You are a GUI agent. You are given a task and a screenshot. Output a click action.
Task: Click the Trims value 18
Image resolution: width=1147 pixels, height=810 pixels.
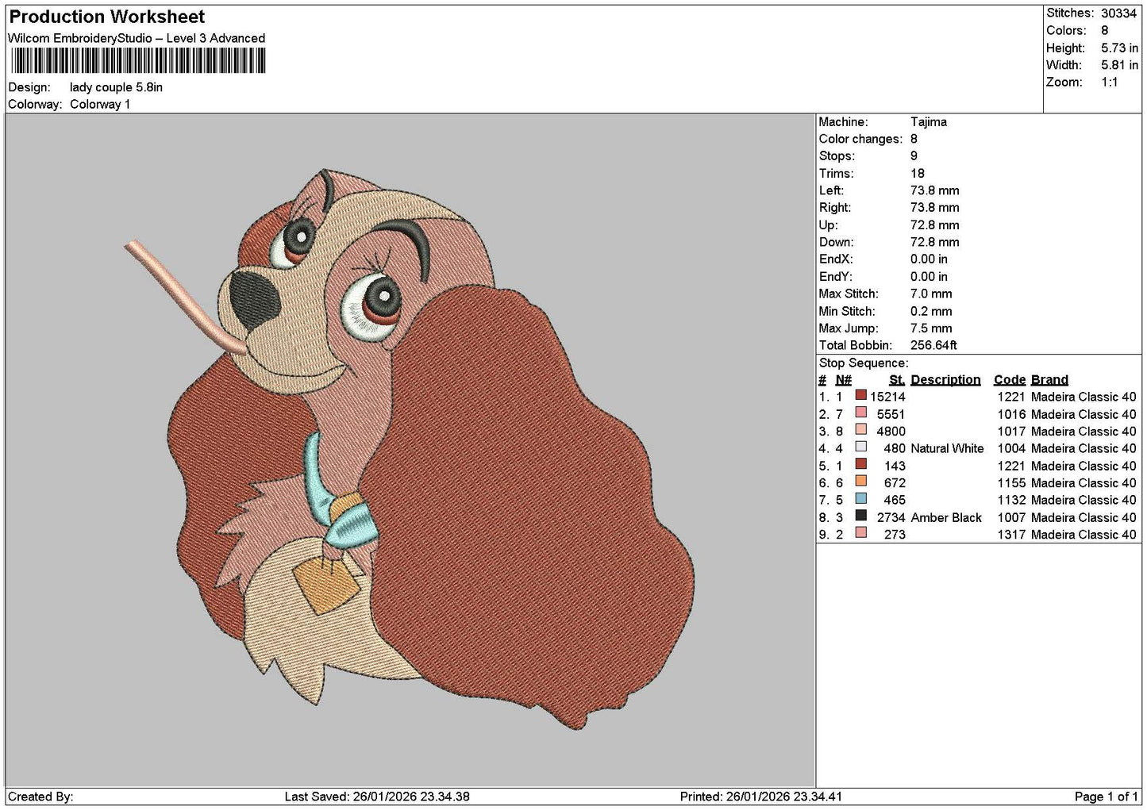918,174
